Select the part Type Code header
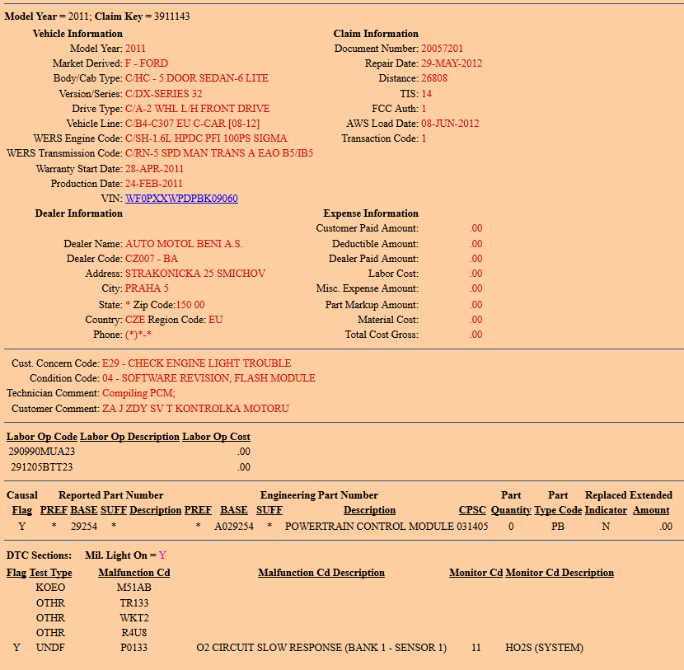Viewport: 684px width, 670px height. point(558,510)
